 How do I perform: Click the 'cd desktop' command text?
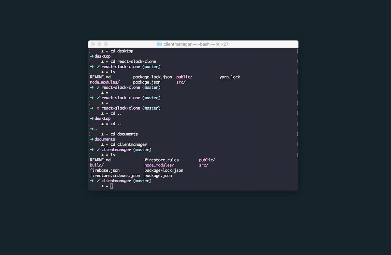pos(122,51)
